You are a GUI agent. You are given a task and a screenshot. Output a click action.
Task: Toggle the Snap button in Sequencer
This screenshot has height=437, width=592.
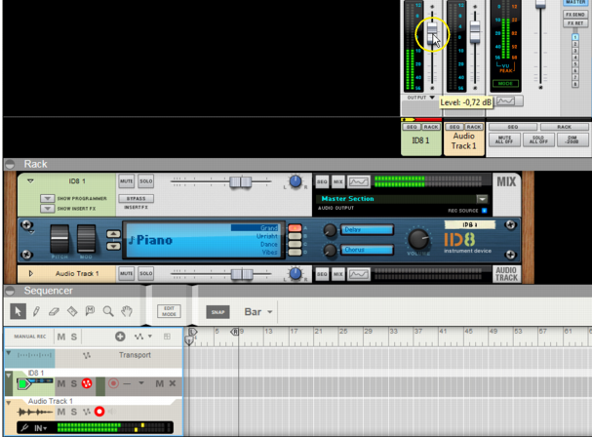pyautogui.click(x=217, y=312)
